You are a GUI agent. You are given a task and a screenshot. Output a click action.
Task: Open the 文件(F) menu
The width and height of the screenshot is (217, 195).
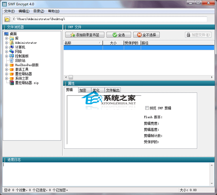[x=9, y=11]
